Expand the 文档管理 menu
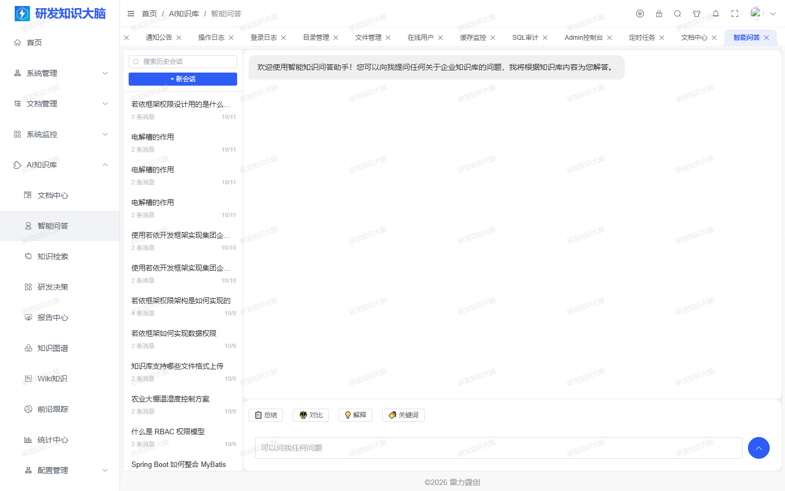This screenshot has width=785, height=491. point(59,104)
